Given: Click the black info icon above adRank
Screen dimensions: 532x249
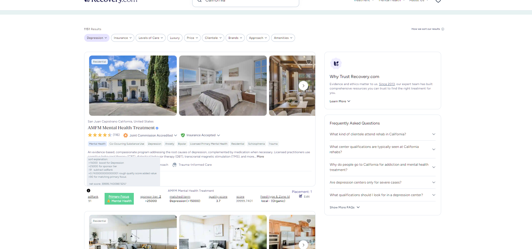Looking at the screenshot, I should 89,191.
